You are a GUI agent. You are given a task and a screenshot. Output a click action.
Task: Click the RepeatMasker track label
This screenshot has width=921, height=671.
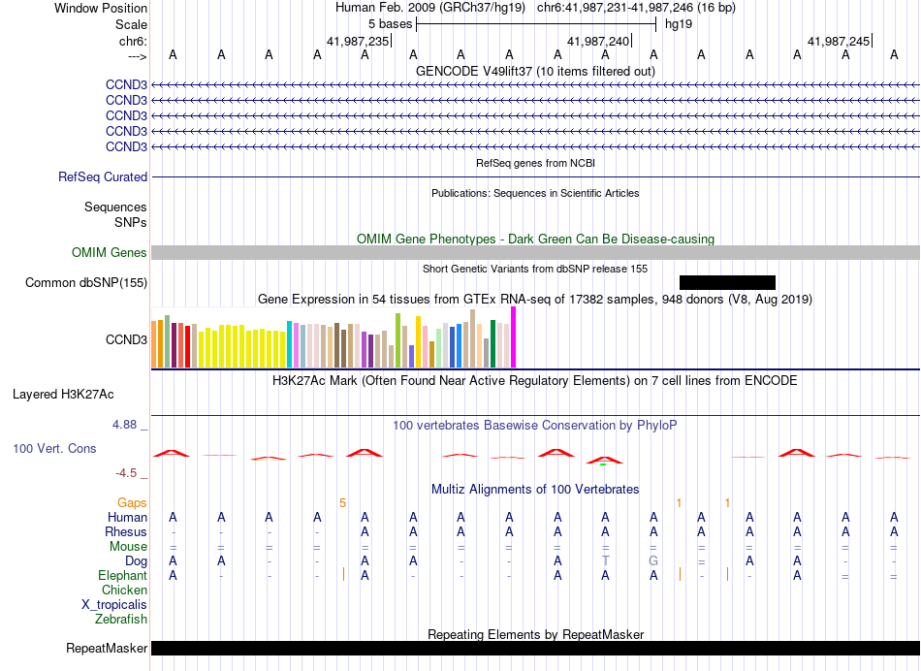pos(107,648)
